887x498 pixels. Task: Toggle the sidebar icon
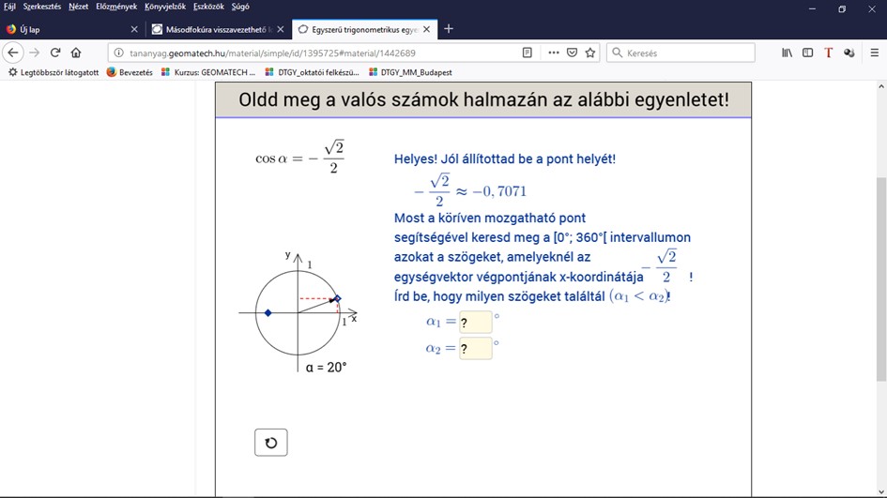point(808,53)
